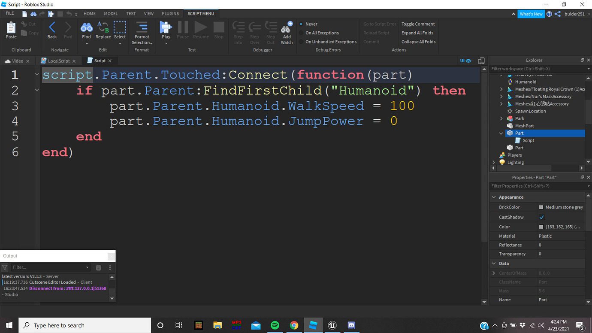This screenshot has height=333, width=592.
Task: Select the 'On All Exceptions' radio button
Action: click(x=301, y=33)
